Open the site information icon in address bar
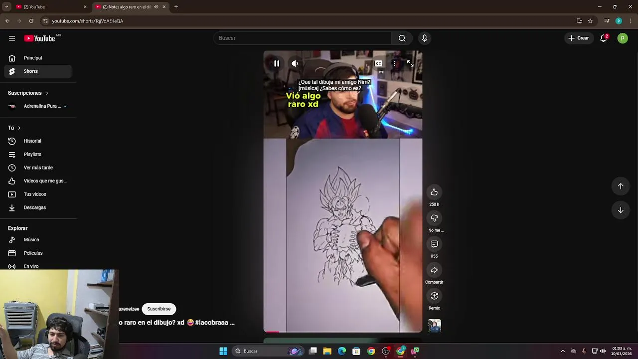Image resolution: width=638 pixels, height=359 pixels. click(45, 21)
